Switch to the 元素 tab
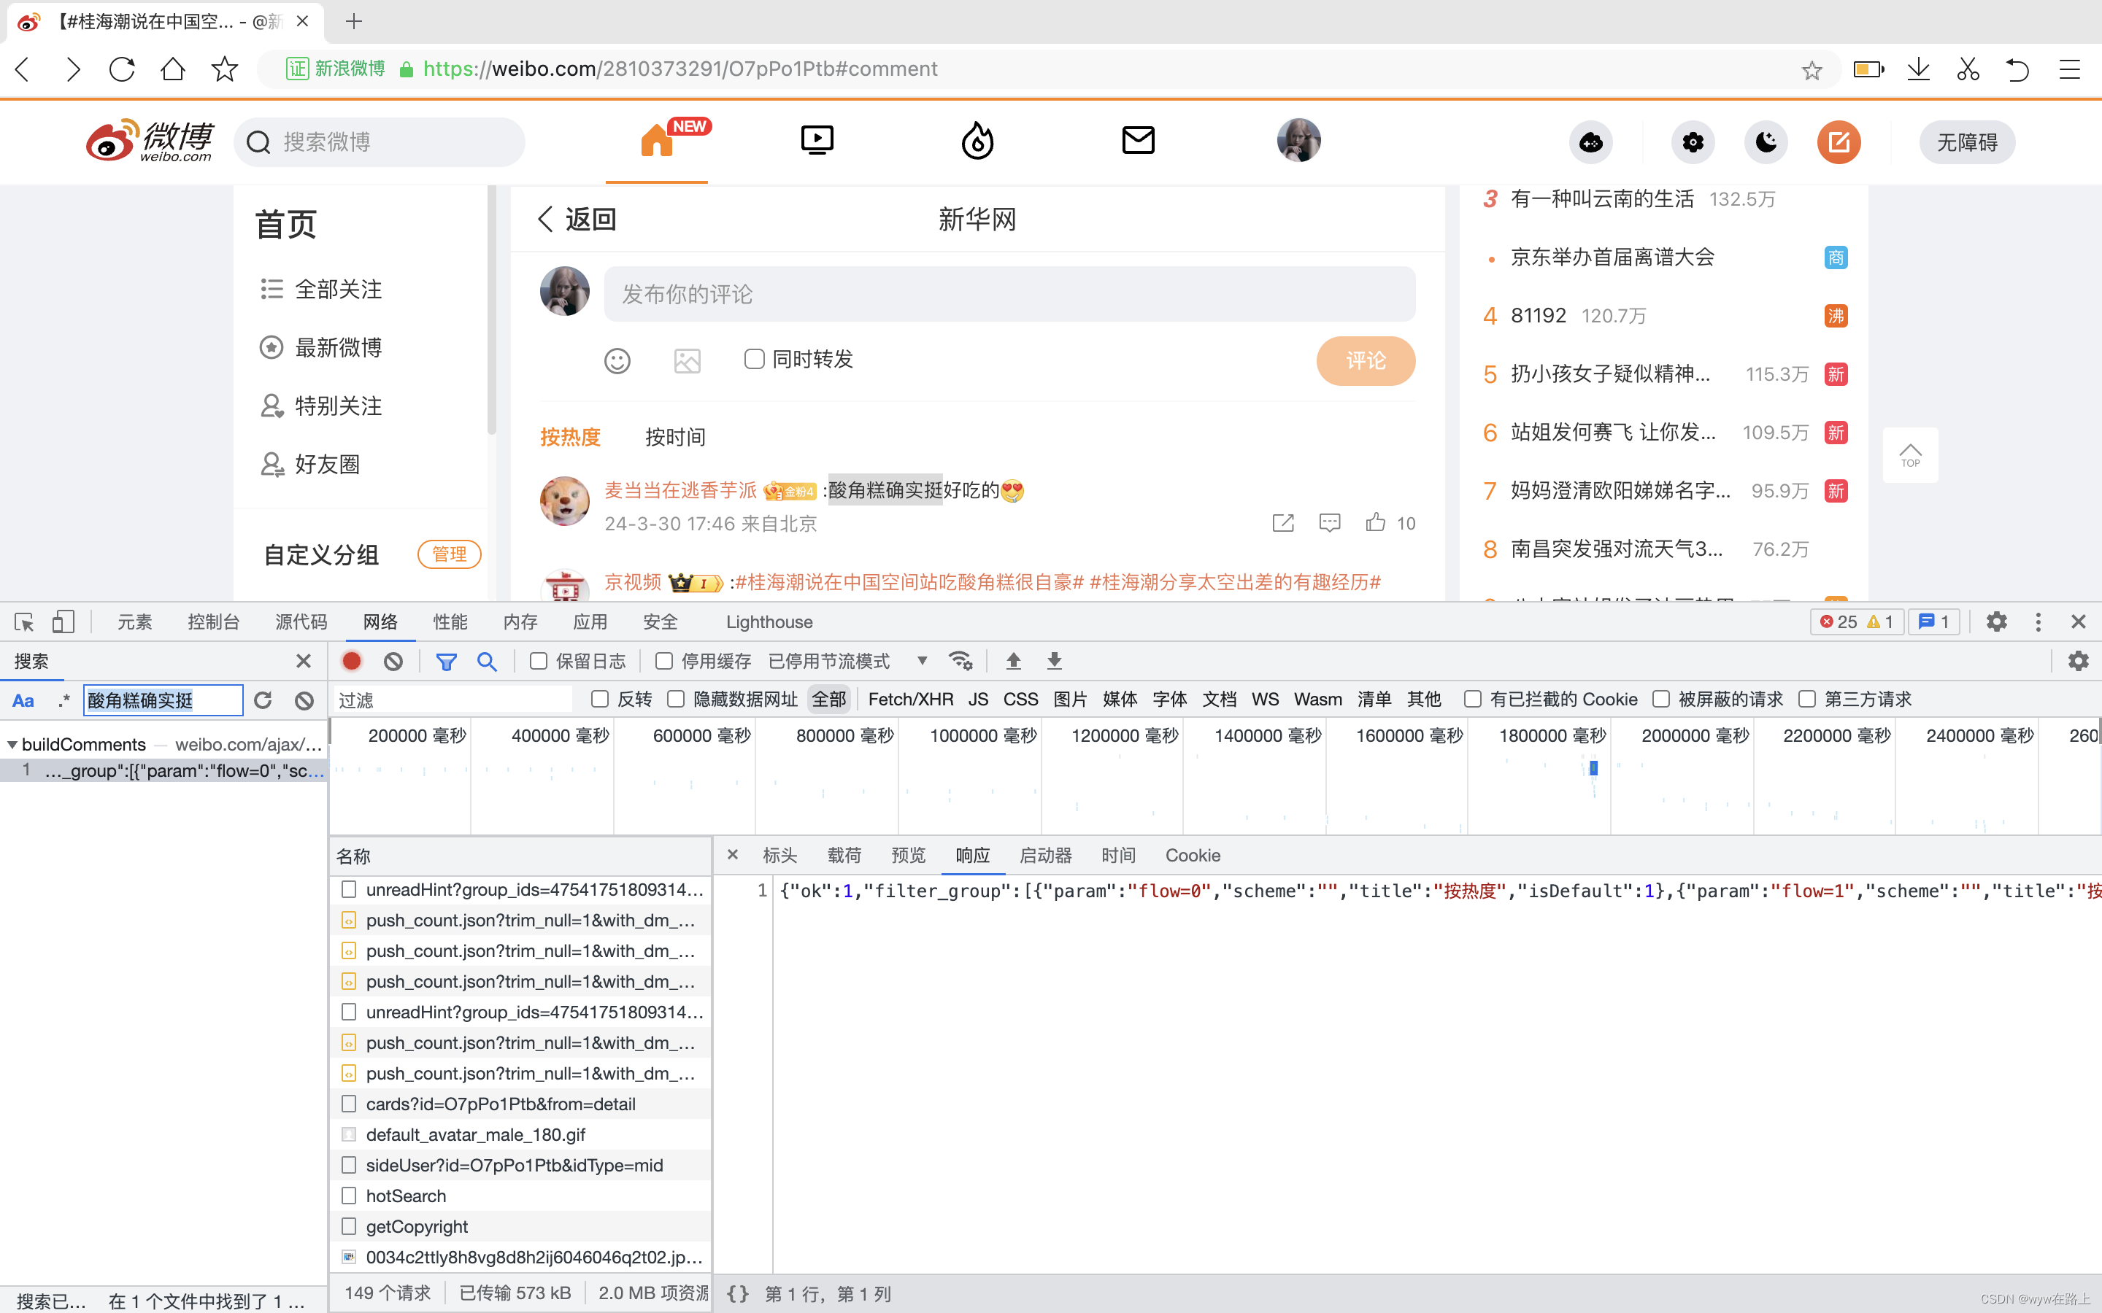 [134, 621]
